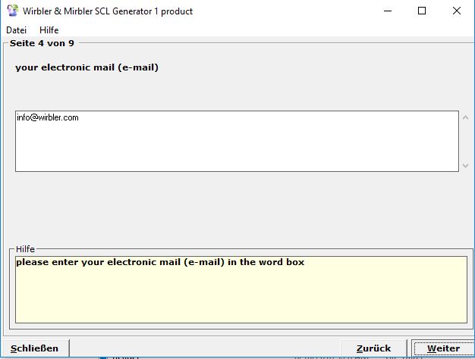Open the Hilfe menu
Screen dimensions: 475x359
point(49,30)
